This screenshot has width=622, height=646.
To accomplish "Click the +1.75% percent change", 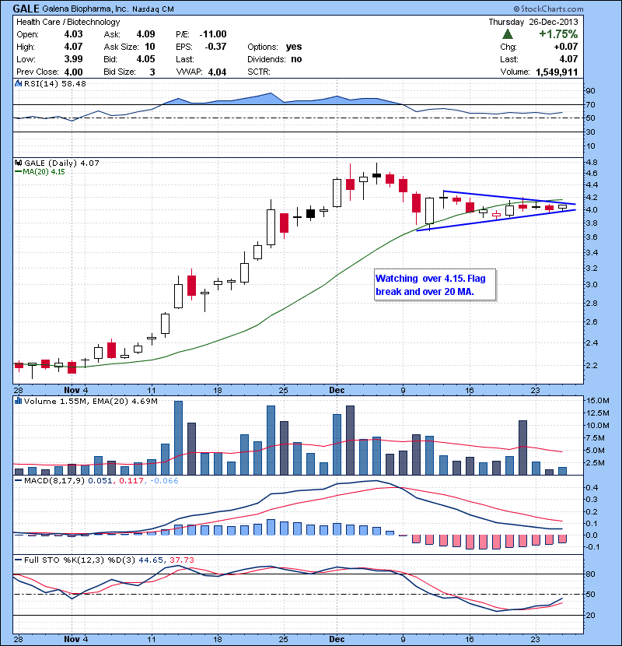I will click(x=558, y=34).
